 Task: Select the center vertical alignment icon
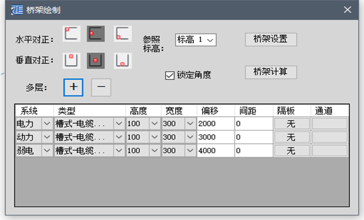coord(96,60)
